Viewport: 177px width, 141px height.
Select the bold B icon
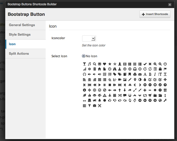point(150,74)
